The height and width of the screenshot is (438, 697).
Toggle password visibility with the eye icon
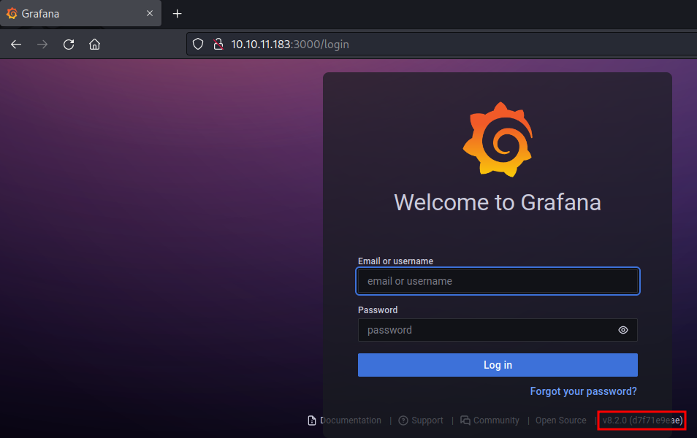(x=622, y=330)
